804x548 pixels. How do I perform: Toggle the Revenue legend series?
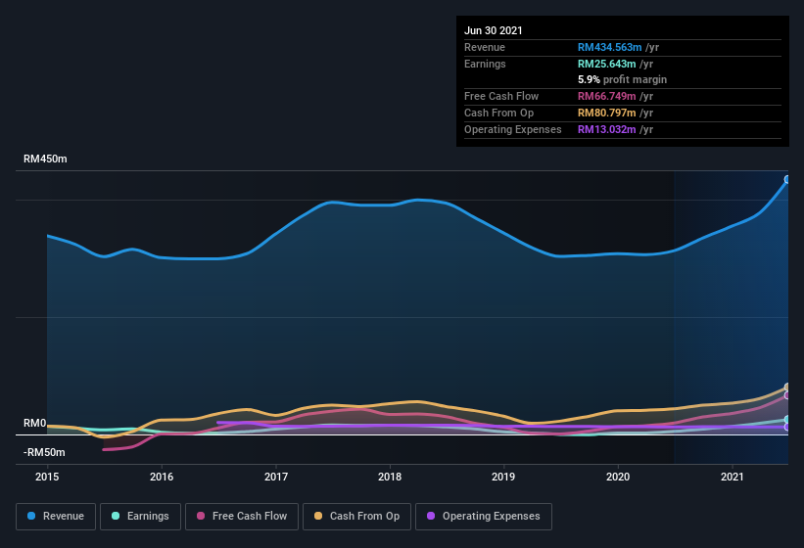tap(56, 517)
